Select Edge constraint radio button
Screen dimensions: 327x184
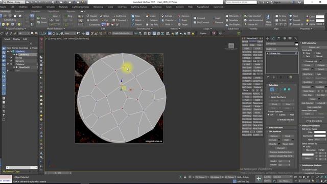tap(315, 53)
